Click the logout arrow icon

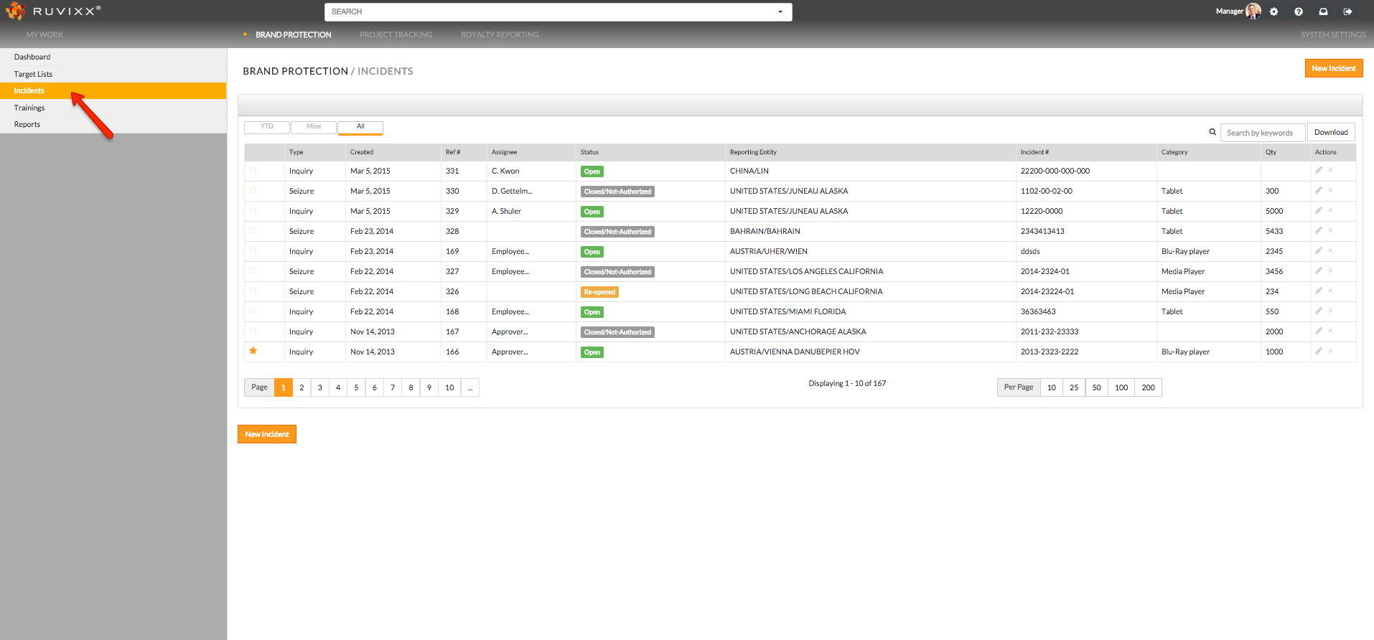[x=1347, y=11]
